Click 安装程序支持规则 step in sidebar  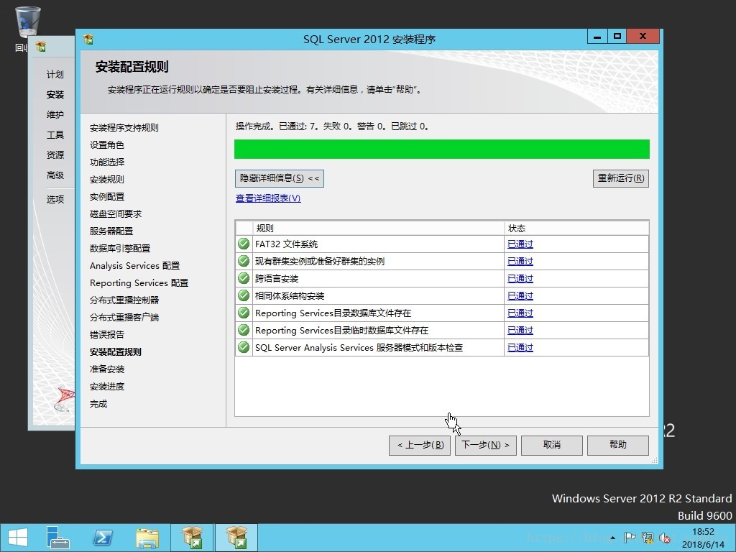124,128
